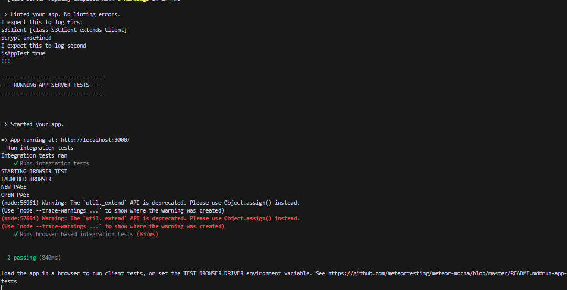Click the 'LAUNCHED BROWSER' log line
Image resolution: width=567 pixels, height=290 pixels.
[x=26, y=179]
